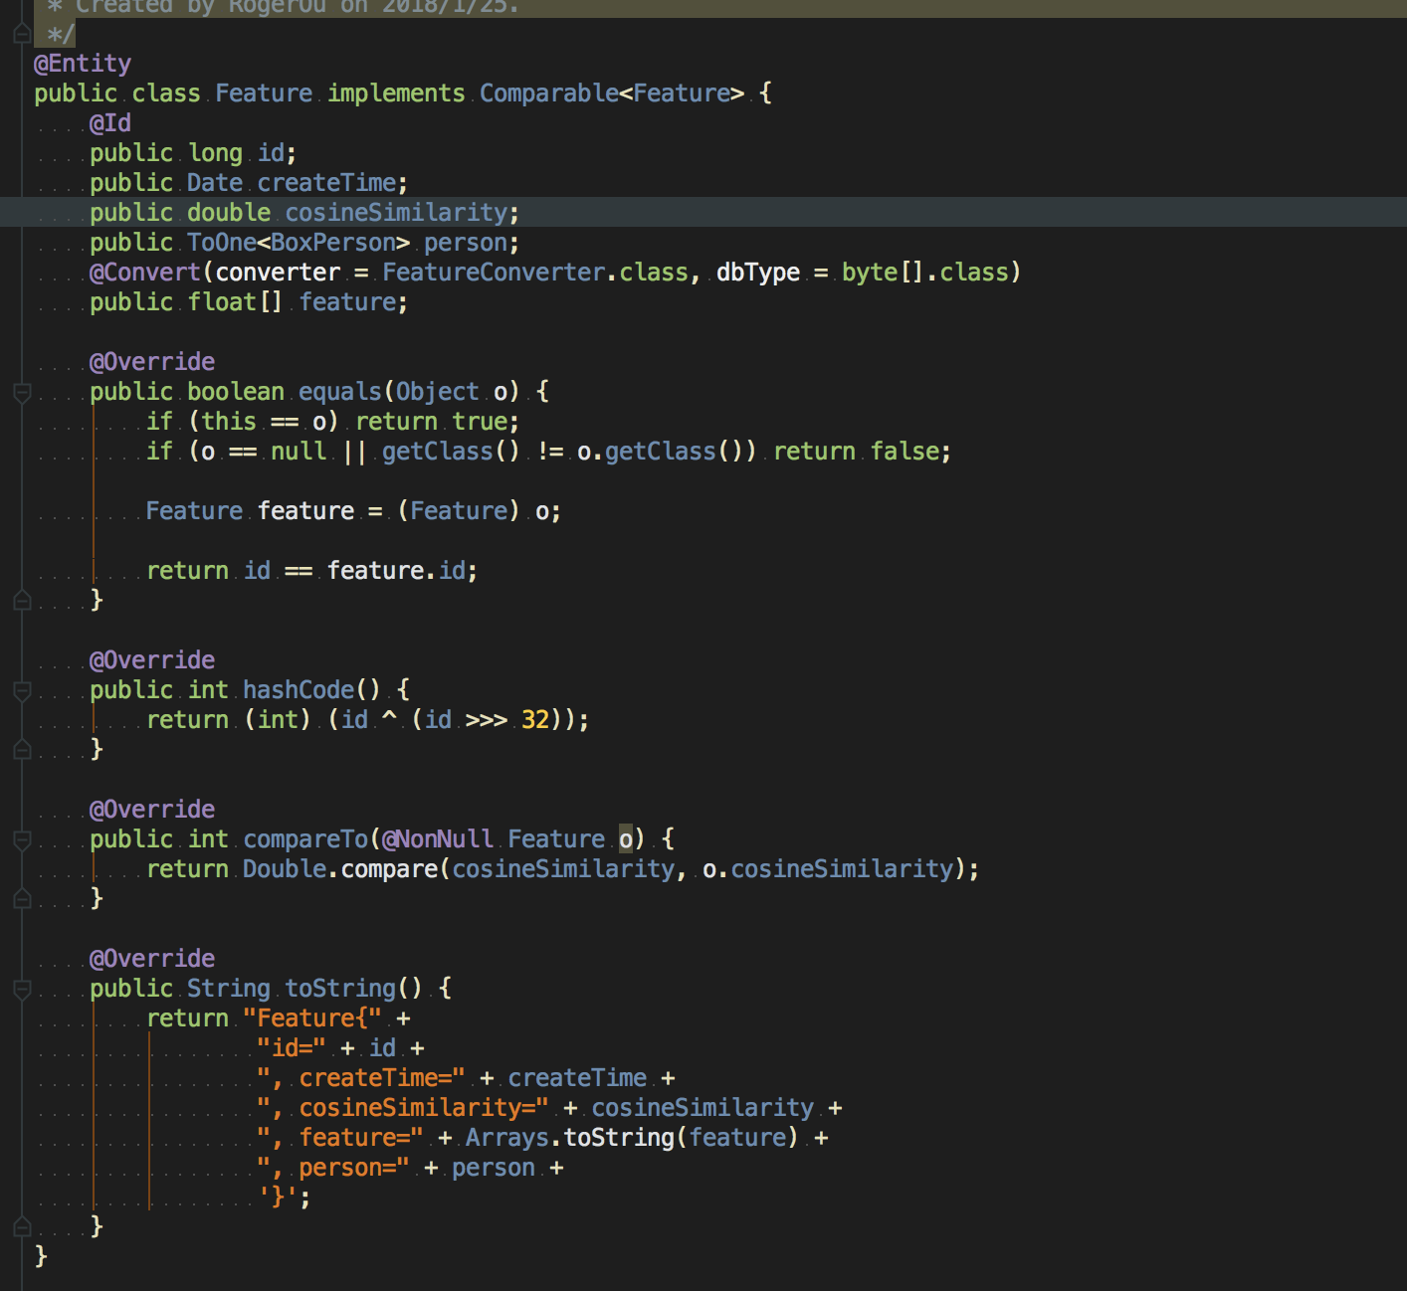1407x1291 pixels.
Task: Click 'float[]' type declaration
Action: (x=236, y=302)
